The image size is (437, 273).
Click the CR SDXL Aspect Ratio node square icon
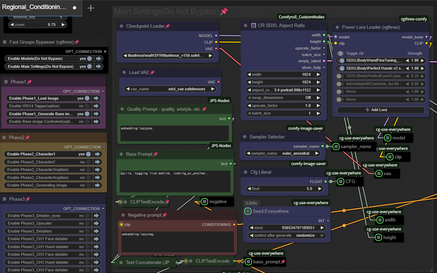(x=253, y=26)
